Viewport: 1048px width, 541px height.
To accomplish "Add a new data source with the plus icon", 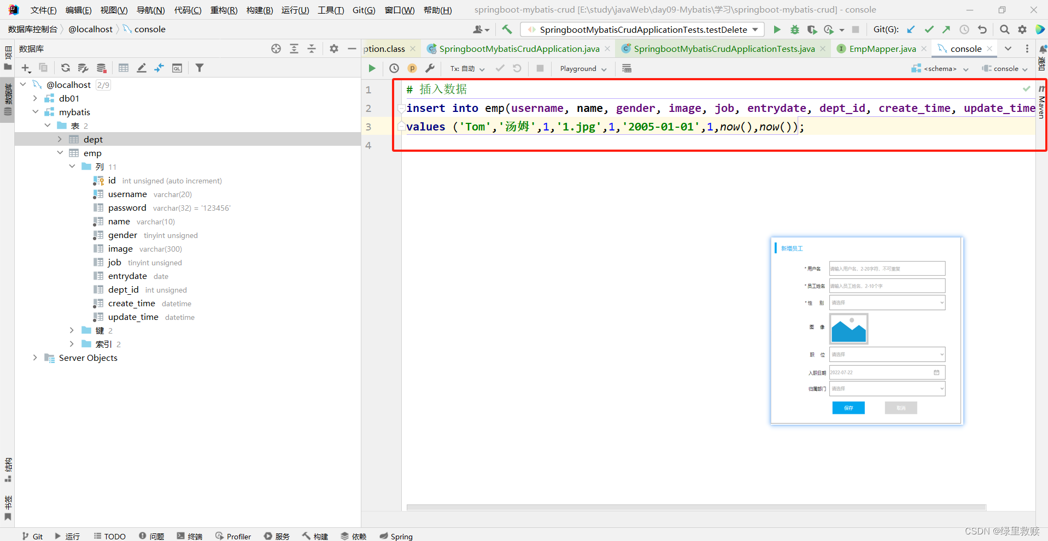I will (x=26, y=68).
